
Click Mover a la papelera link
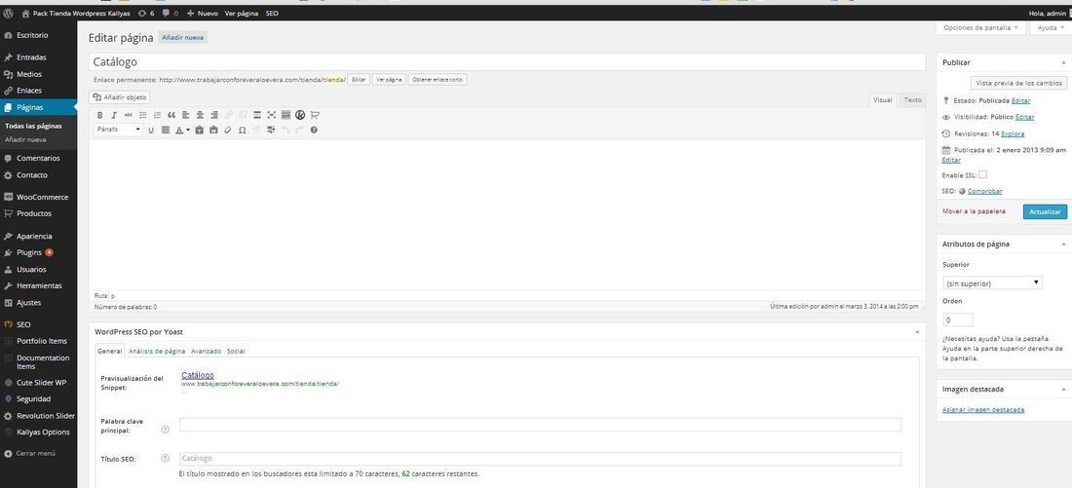pyautogui.click(x=974, y=212)
